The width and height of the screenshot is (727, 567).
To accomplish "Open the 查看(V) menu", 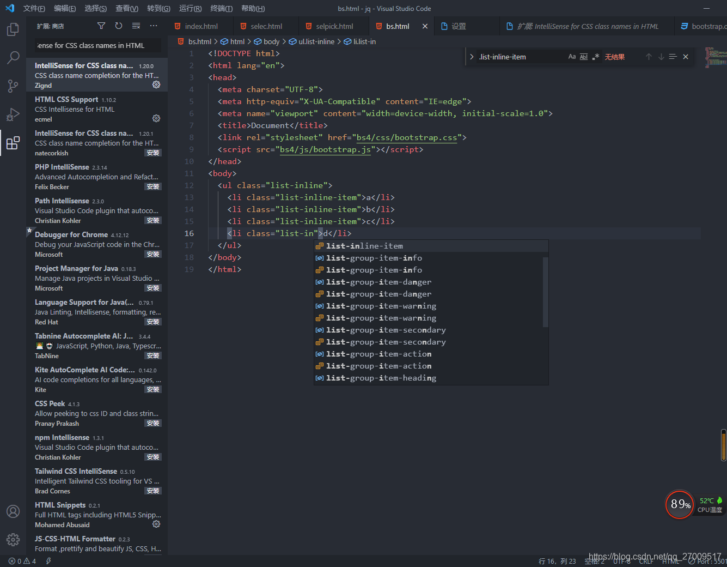I will pyautogui.click(x=127, y=8).
